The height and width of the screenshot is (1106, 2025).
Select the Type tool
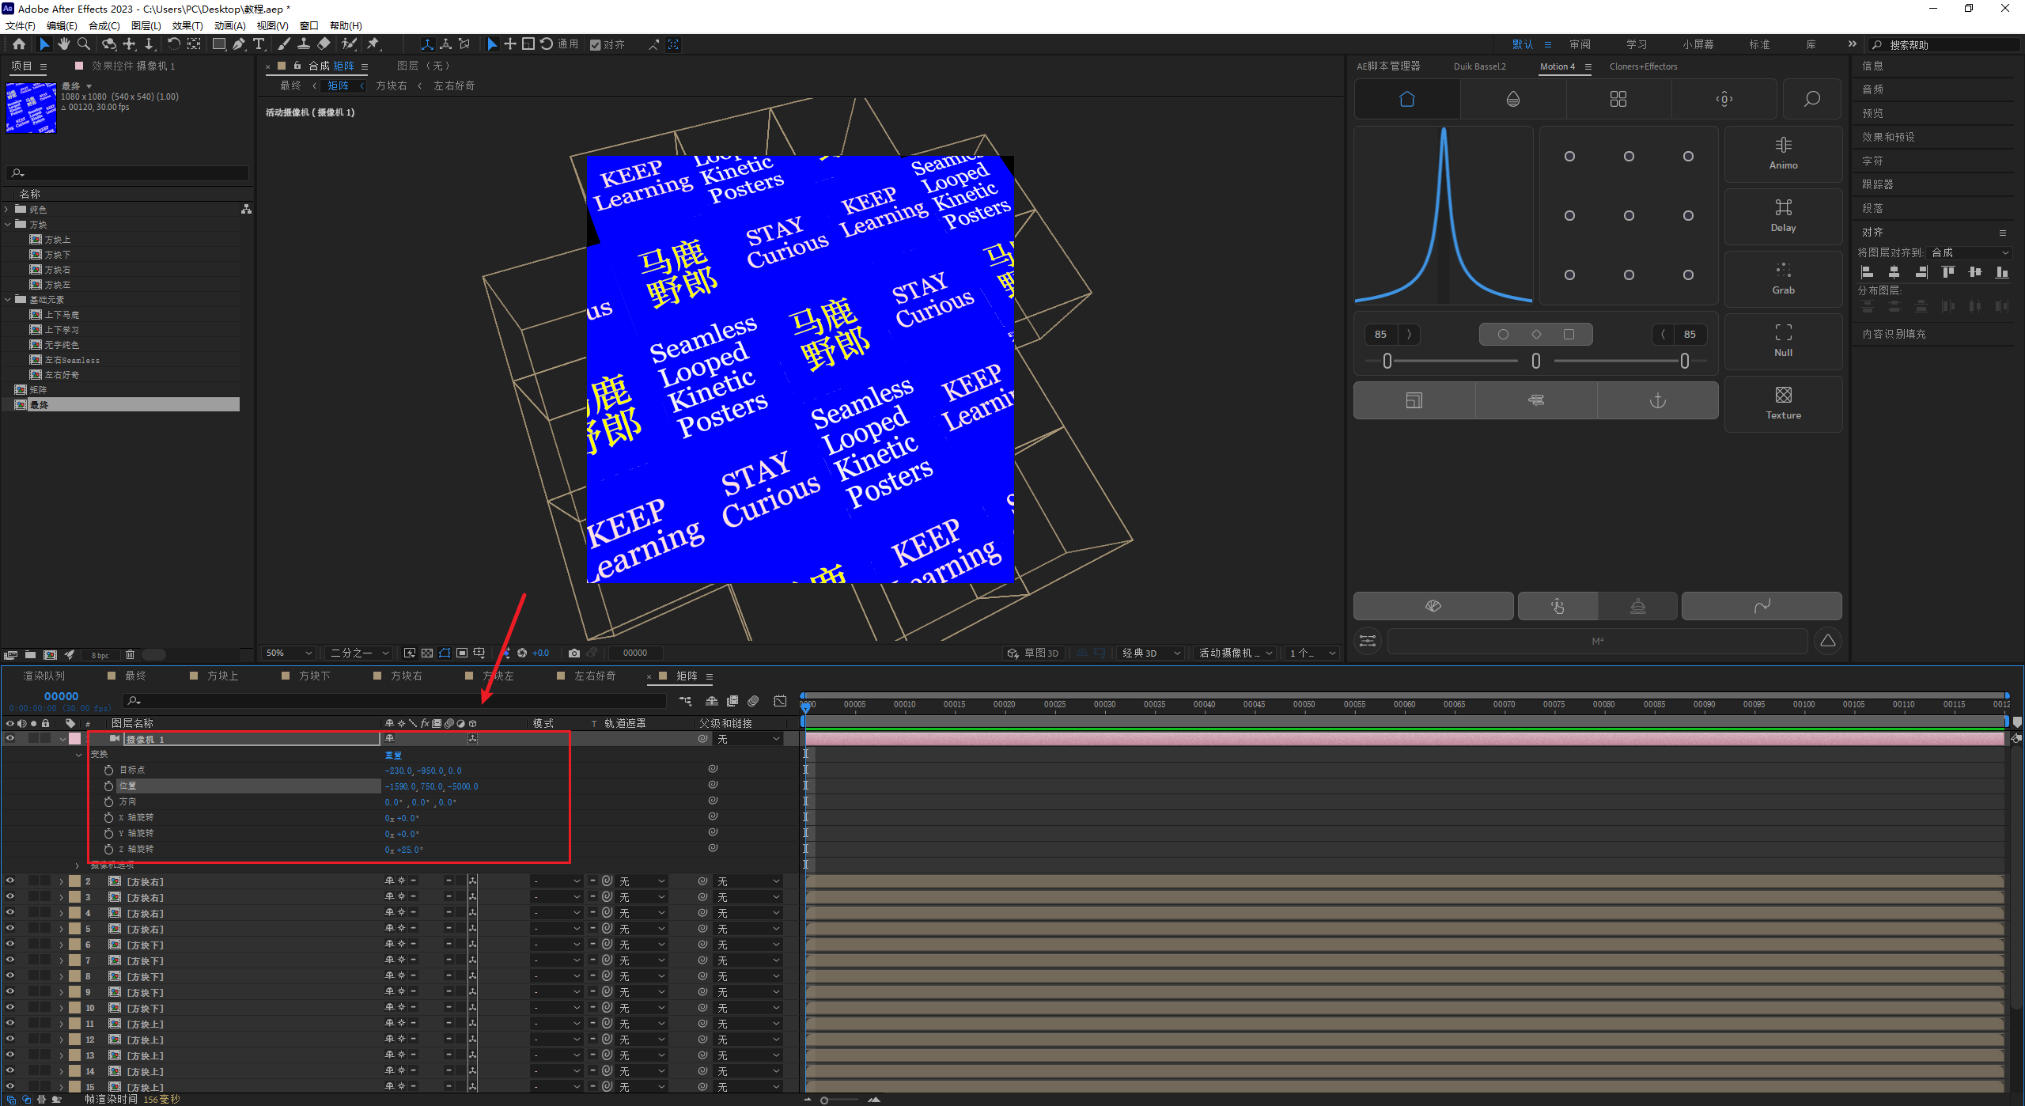[x=259, y=44]
